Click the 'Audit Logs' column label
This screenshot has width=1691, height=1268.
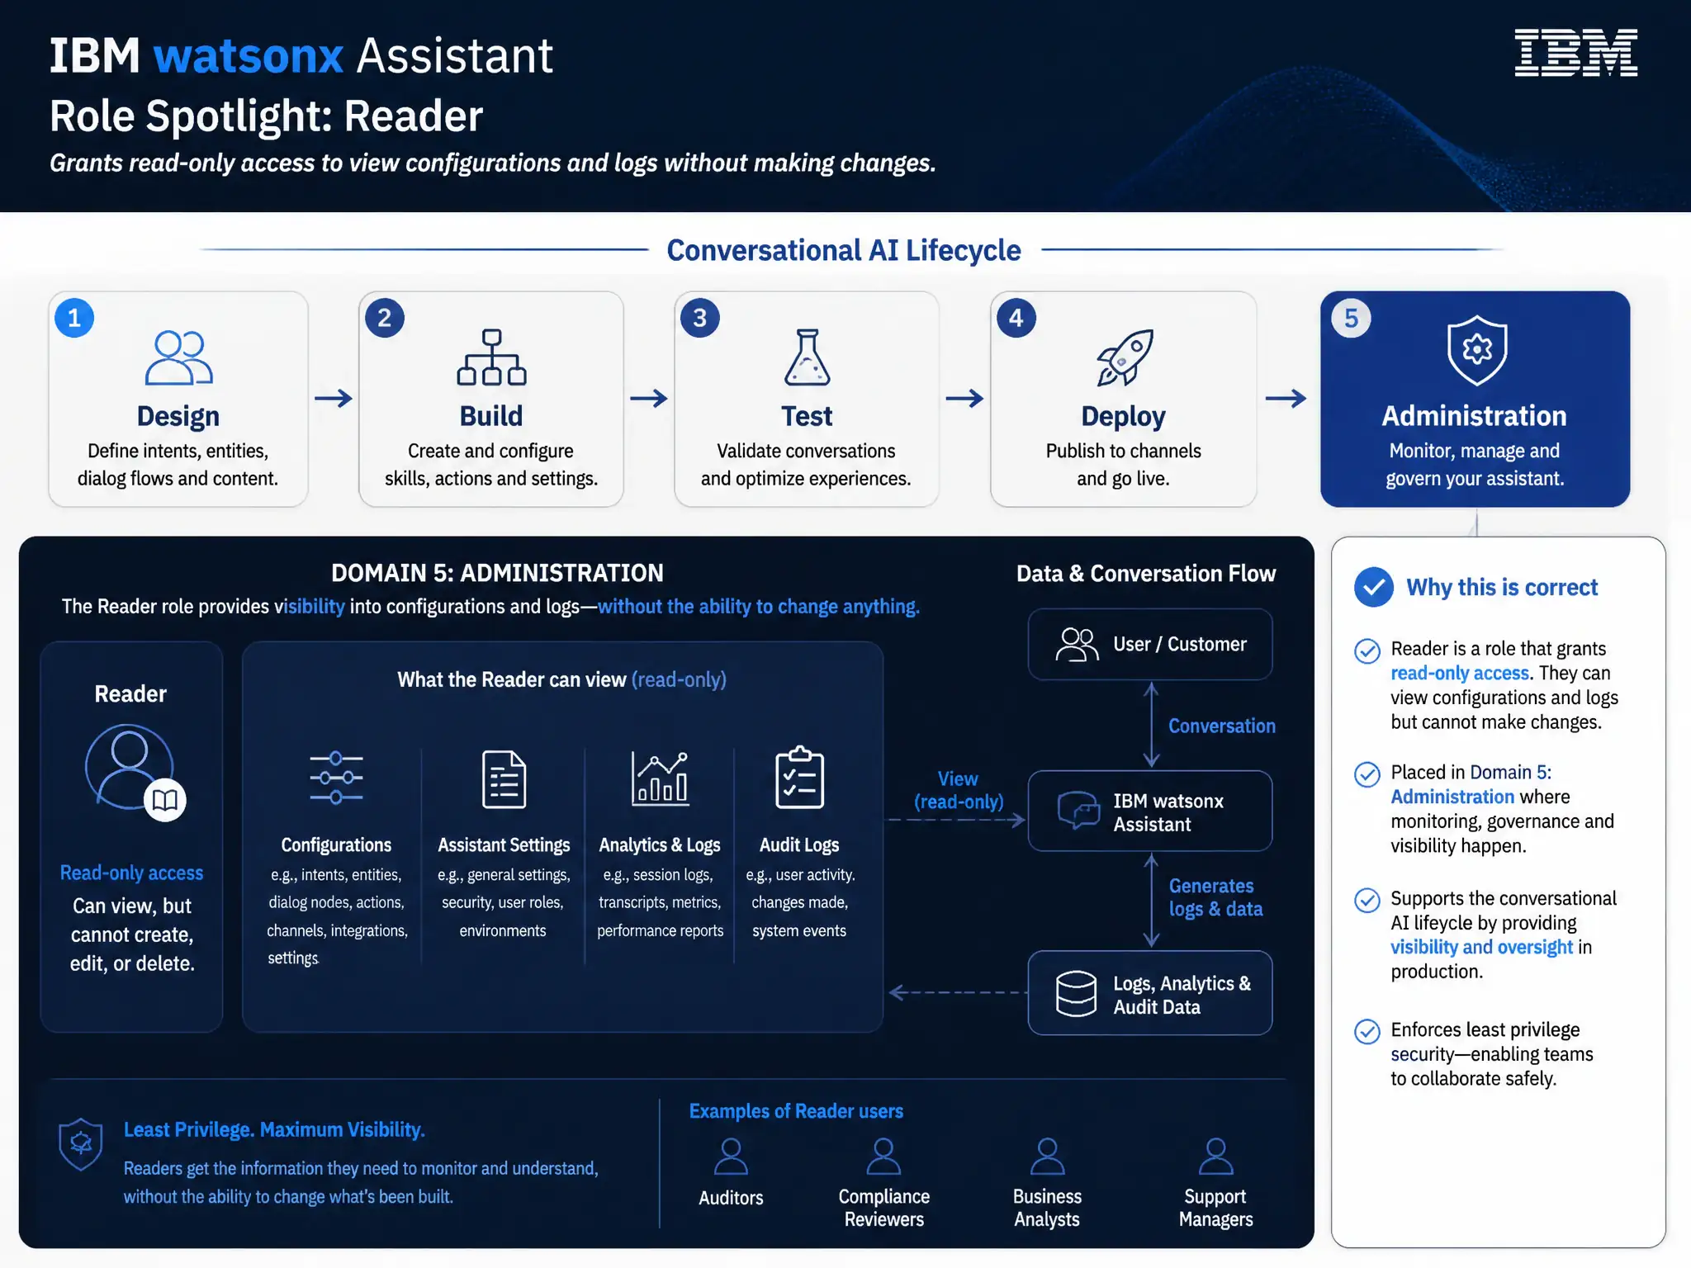point(799,845)
